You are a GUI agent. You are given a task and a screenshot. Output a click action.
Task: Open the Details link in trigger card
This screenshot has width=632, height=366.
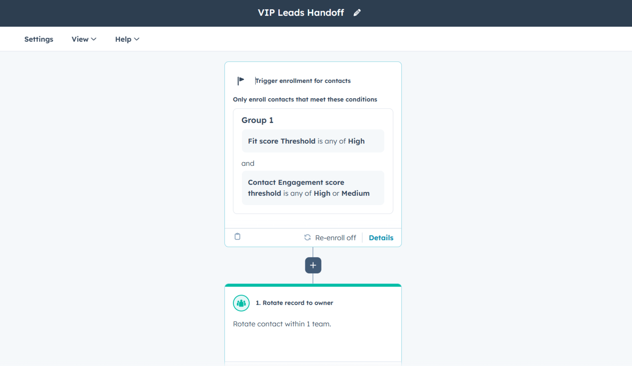381,238
